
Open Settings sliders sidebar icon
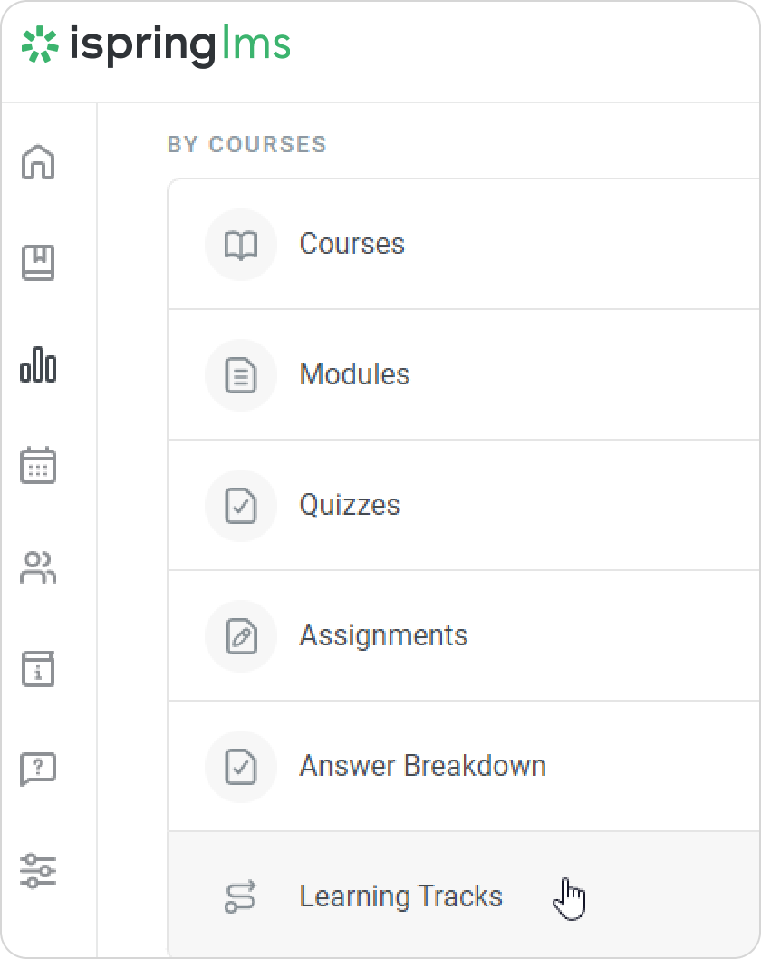pos(38,870)
